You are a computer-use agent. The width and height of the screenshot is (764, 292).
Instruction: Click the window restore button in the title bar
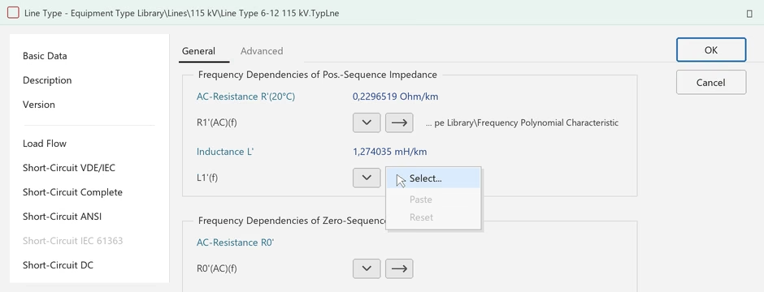[x=749, y=14]
